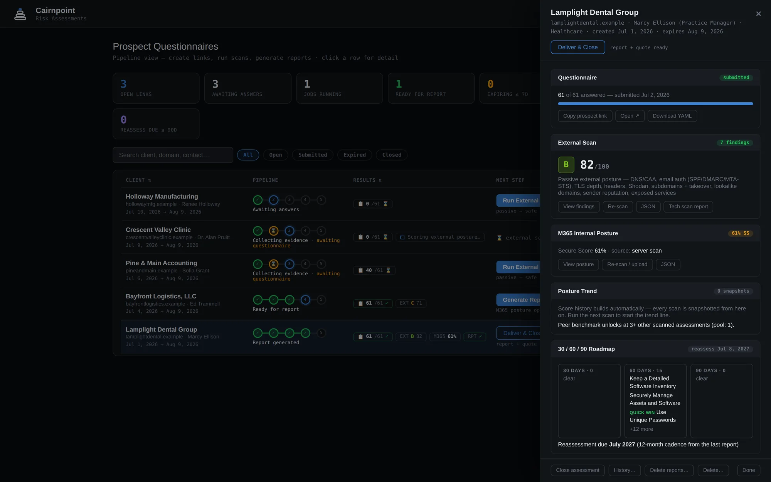Click the Done button
This screenshot has height=482, width=771.
point(749,470)
